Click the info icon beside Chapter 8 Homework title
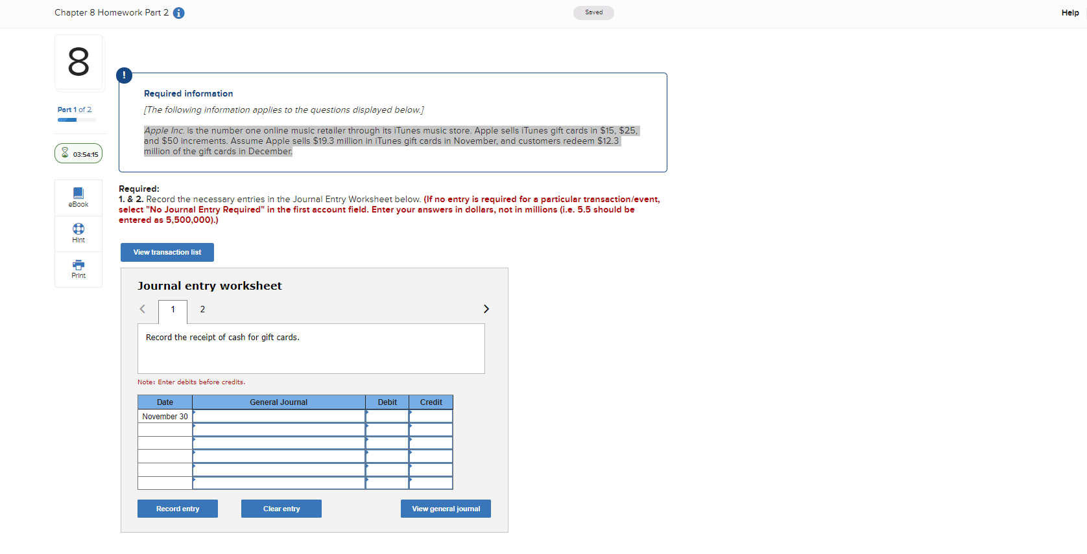The image size is (1087, 554). (179, 13)
